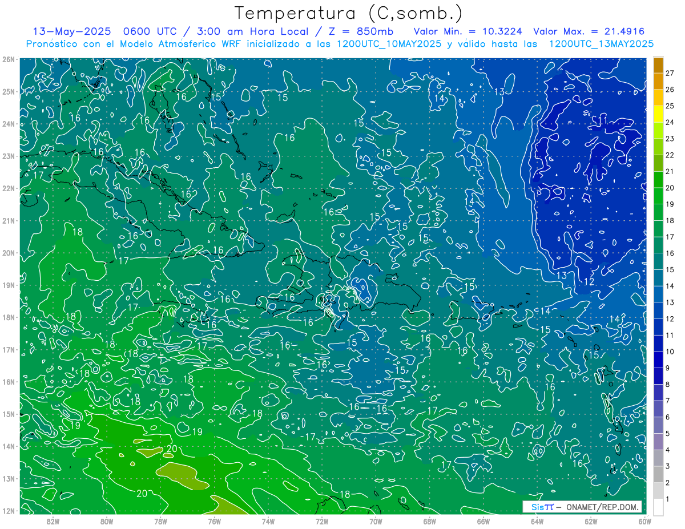Click the "62W" longitude axis label

(x=591, y=520)
